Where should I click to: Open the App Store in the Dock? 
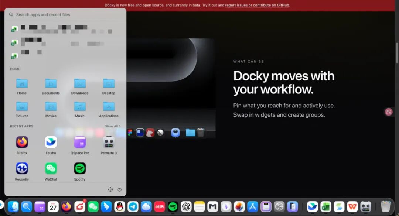tap(253, 207)
